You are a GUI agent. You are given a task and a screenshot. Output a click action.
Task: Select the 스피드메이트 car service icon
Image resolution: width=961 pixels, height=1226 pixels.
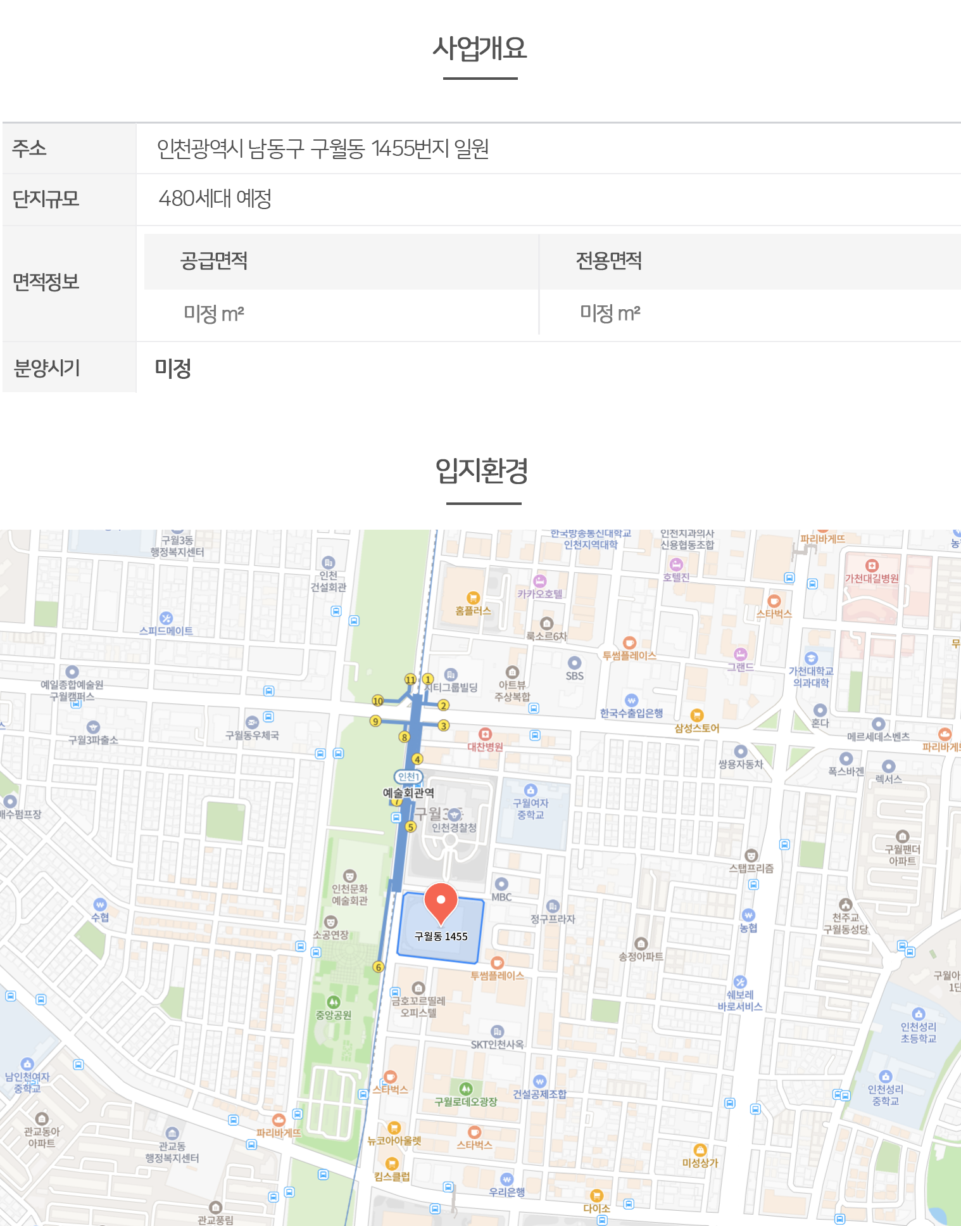pos(166,618)
